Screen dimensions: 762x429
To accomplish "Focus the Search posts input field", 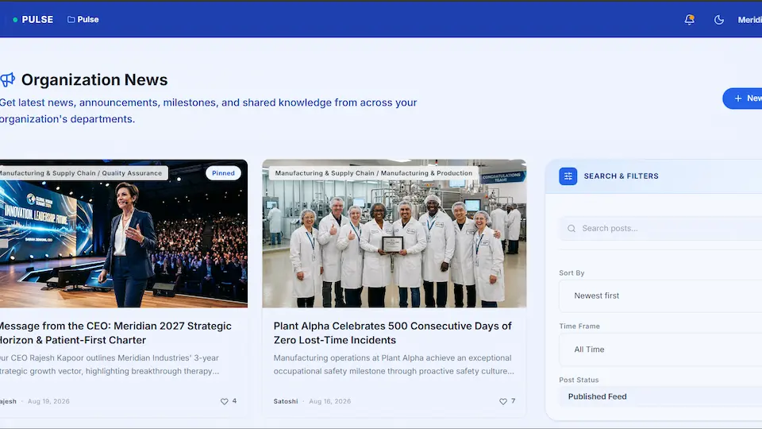I will point(661,228).
